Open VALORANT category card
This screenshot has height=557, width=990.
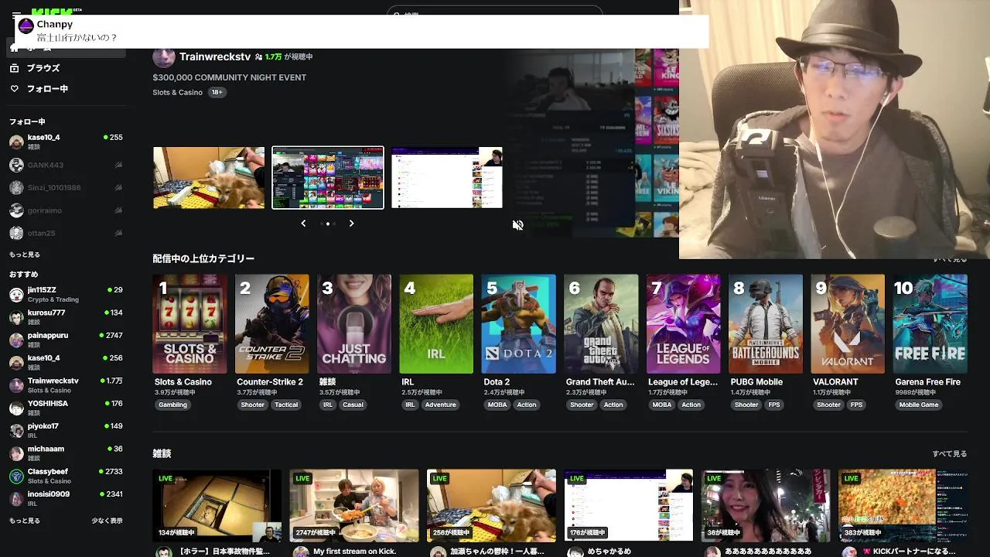(848, 323)
